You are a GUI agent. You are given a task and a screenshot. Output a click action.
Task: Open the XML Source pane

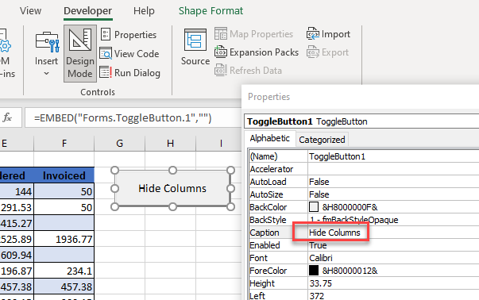coord(195,48)
